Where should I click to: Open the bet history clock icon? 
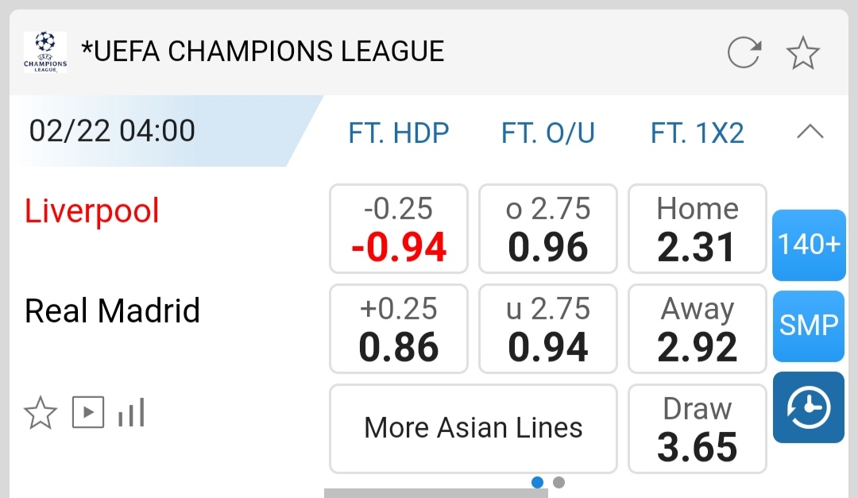[x=809, y=407]
